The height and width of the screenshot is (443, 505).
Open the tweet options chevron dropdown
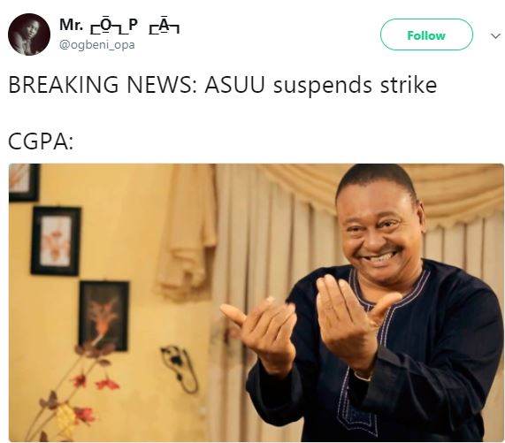click(x=495, y=35)
